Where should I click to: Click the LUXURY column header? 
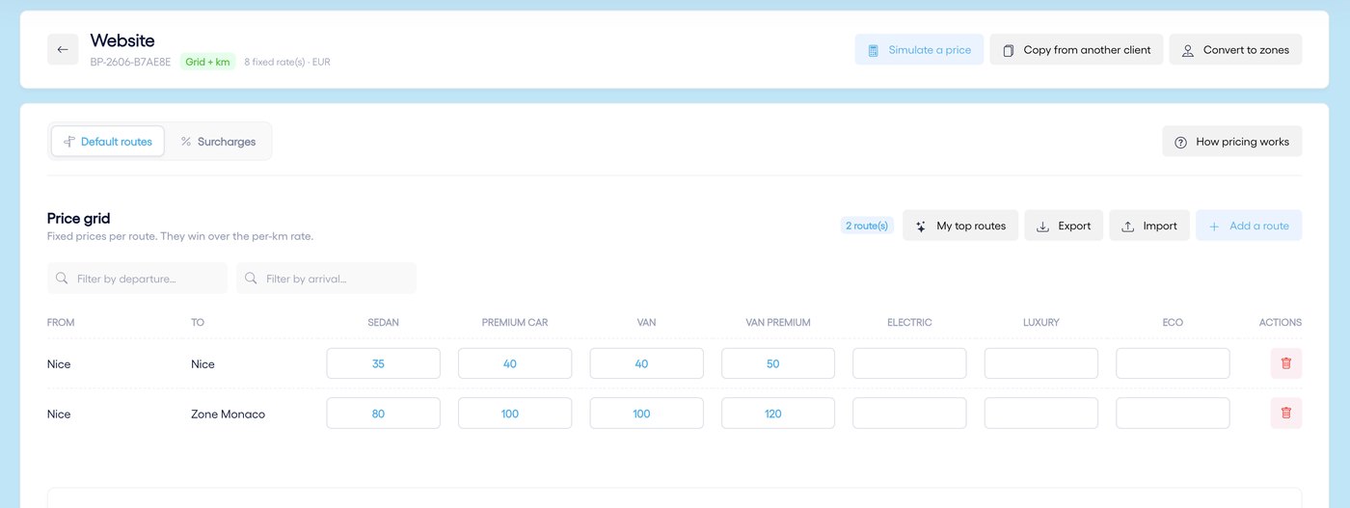coord(1041,322)
